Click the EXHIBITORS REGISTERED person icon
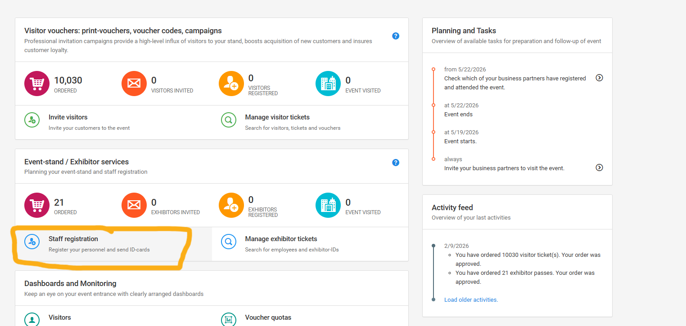686x326 pixels. tap(231, 205)
